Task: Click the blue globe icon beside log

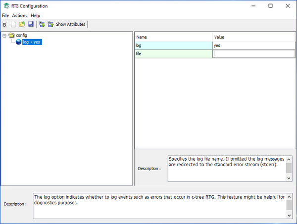Action: (x=19, y=42)
